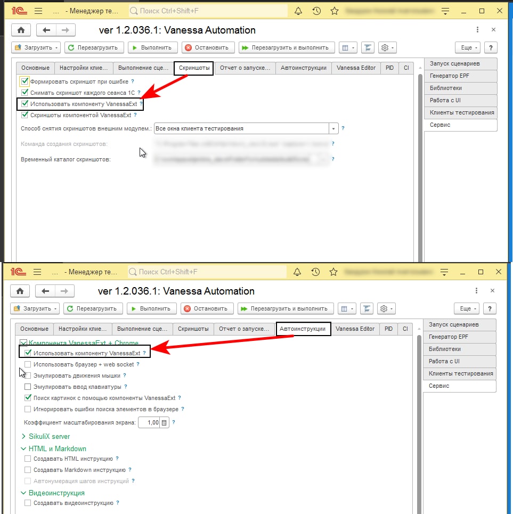Enable Создавать Markdown инструкцию checkbox
Screen dimensions: 513x514
coord(28,470)
